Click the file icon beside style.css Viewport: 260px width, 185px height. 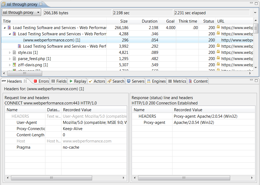coord(15,52)
